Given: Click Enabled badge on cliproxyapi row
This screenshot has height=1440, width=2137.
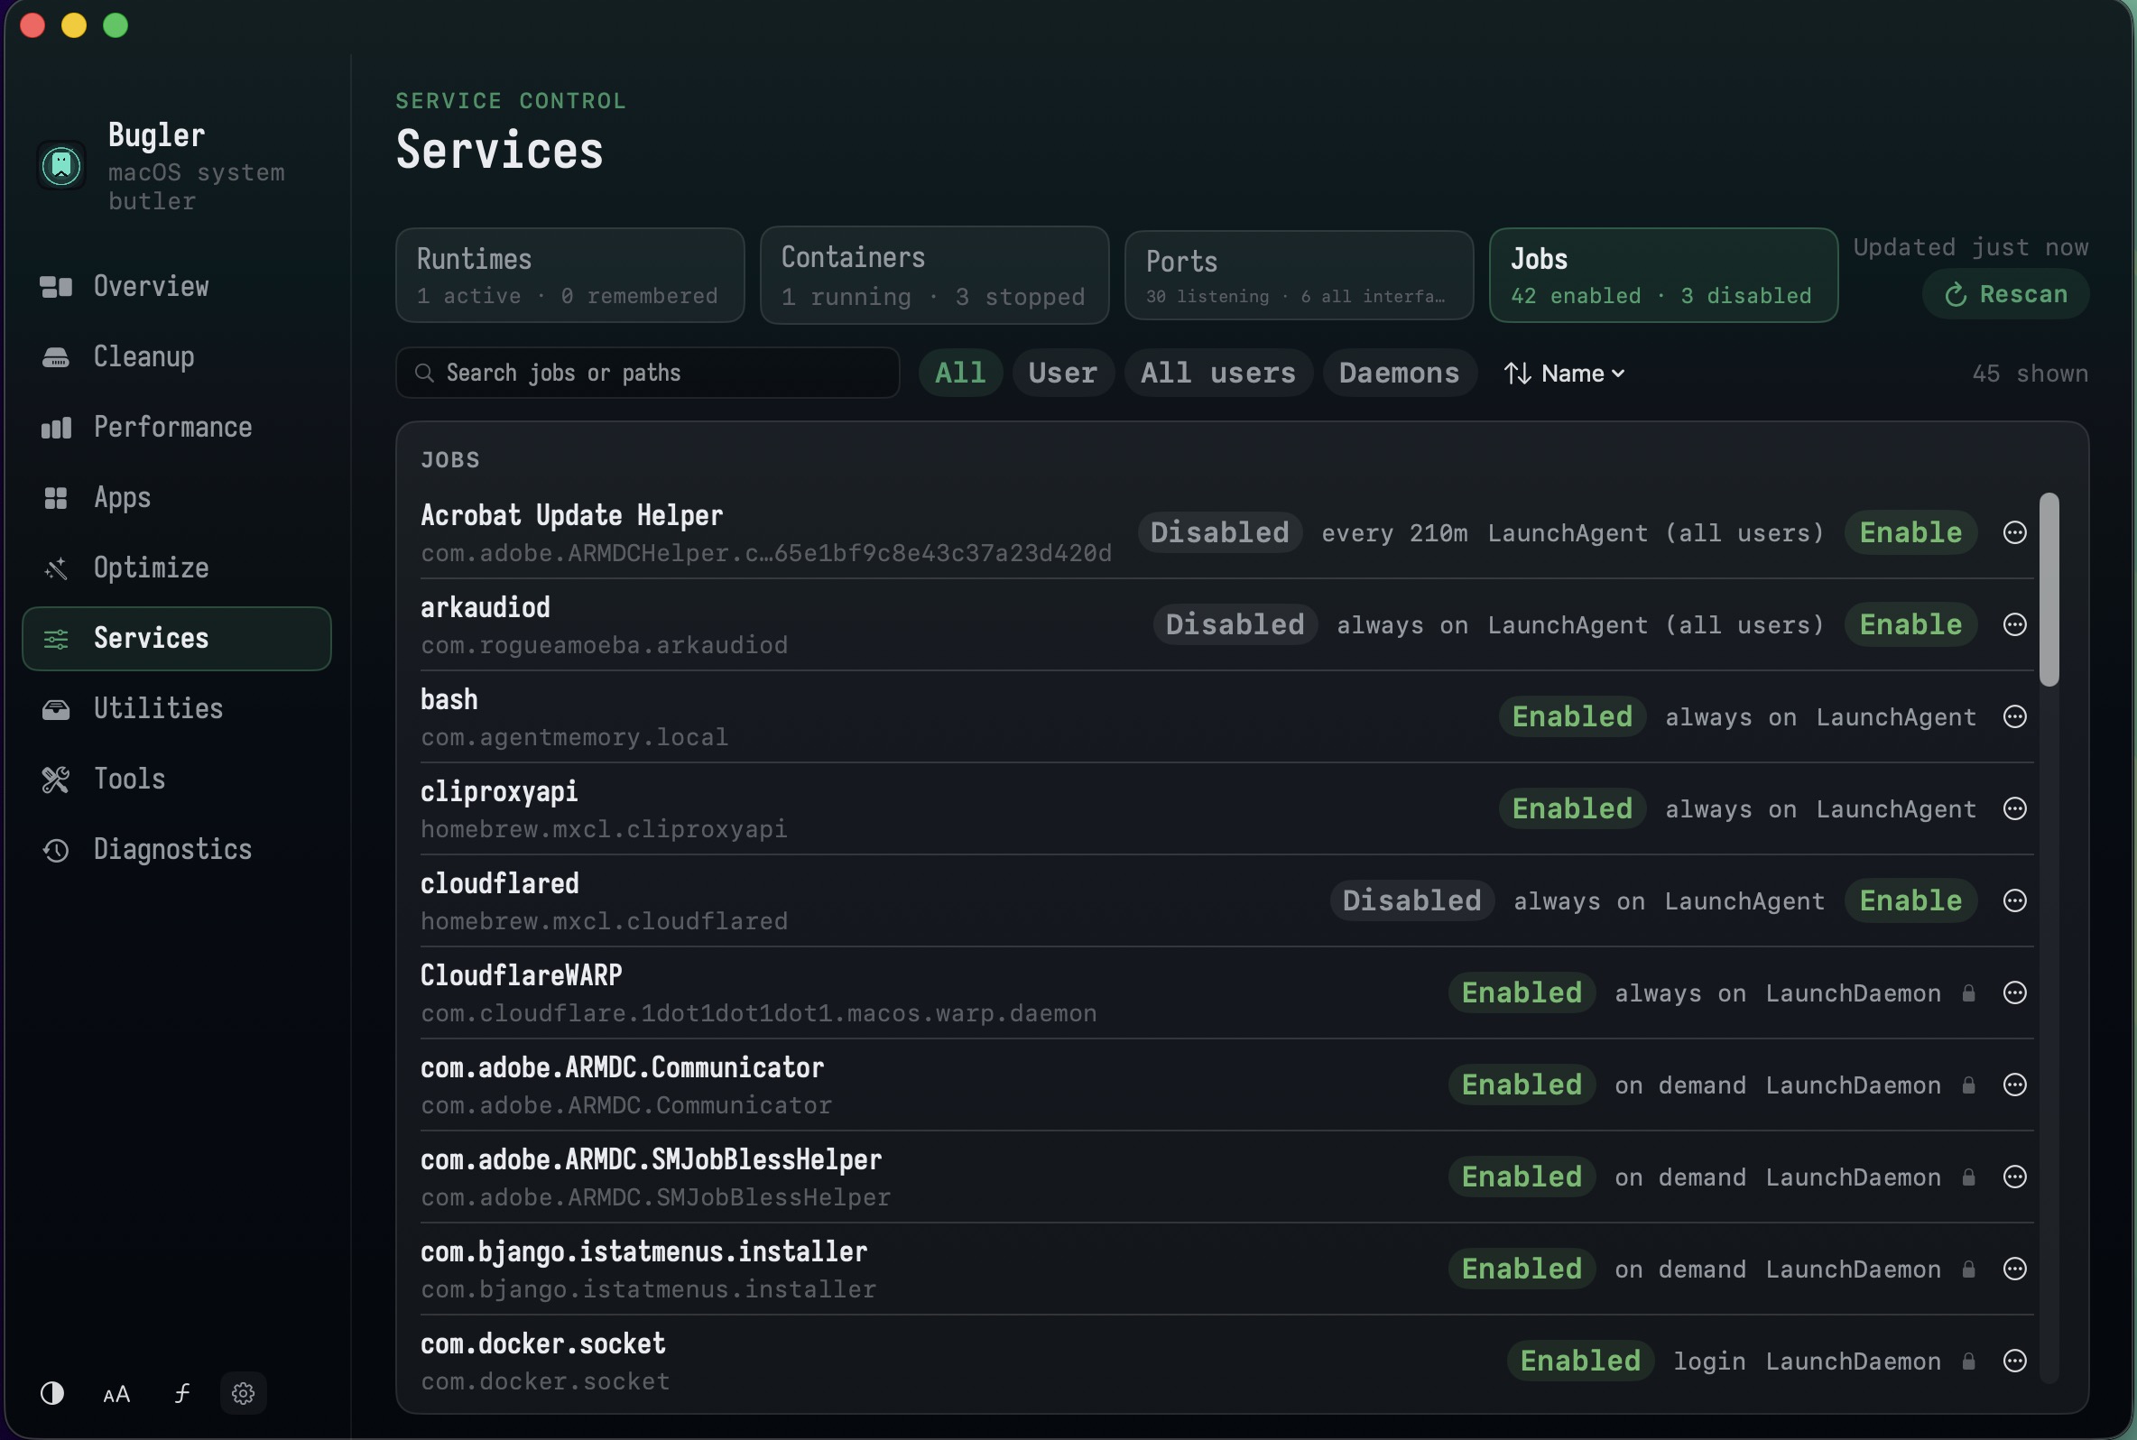Looking at the screenshot, I should coord(1572,808).
